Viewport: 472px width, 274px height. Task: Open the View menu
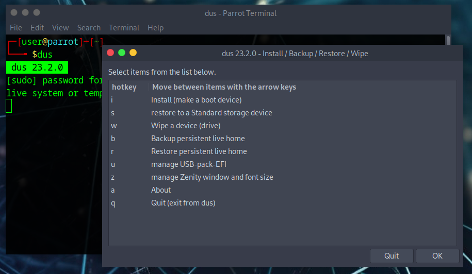point(60,28)
